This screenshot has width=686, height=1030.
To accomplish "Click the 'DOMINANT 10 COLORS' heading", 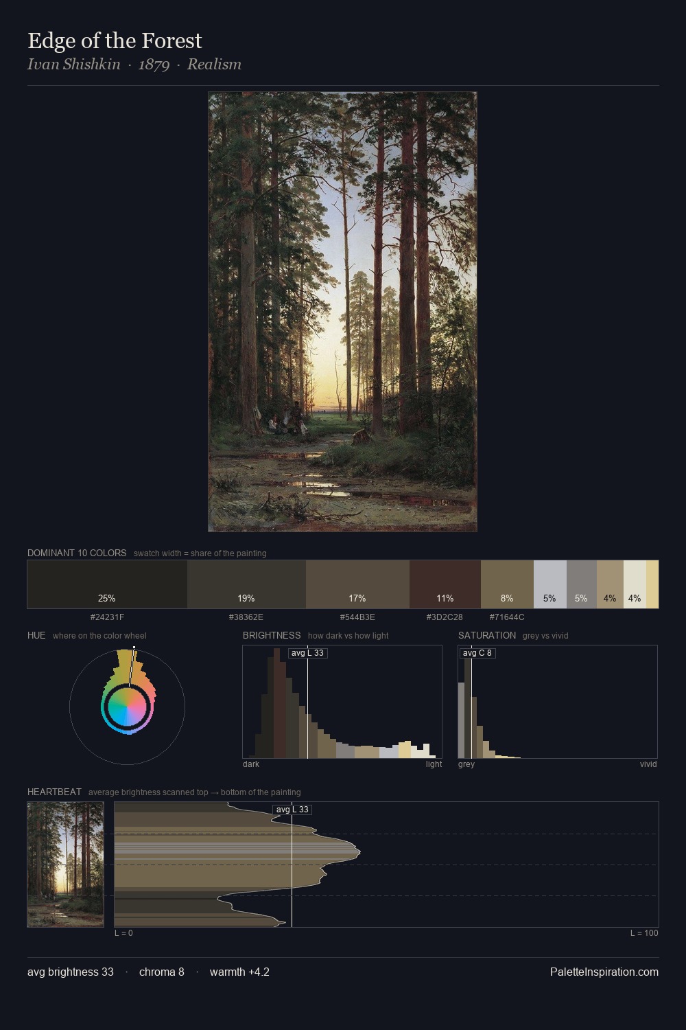I will tap(77, 553).
